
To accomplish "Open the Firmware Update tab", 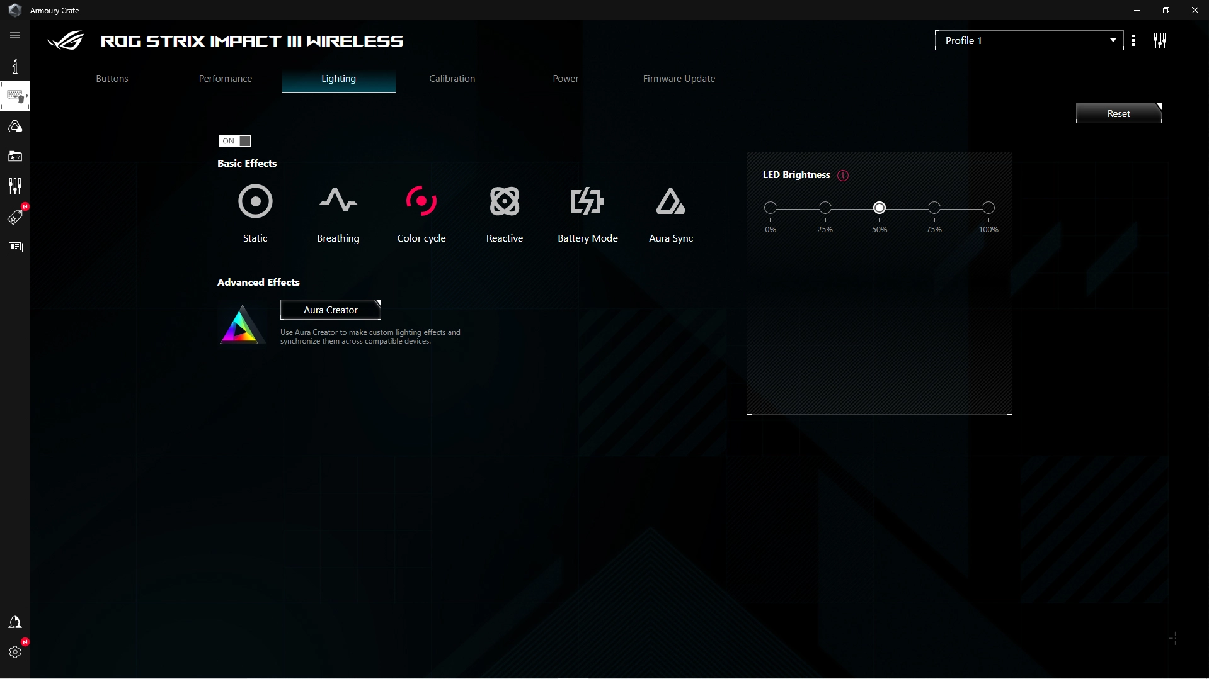I will [679, 79].
